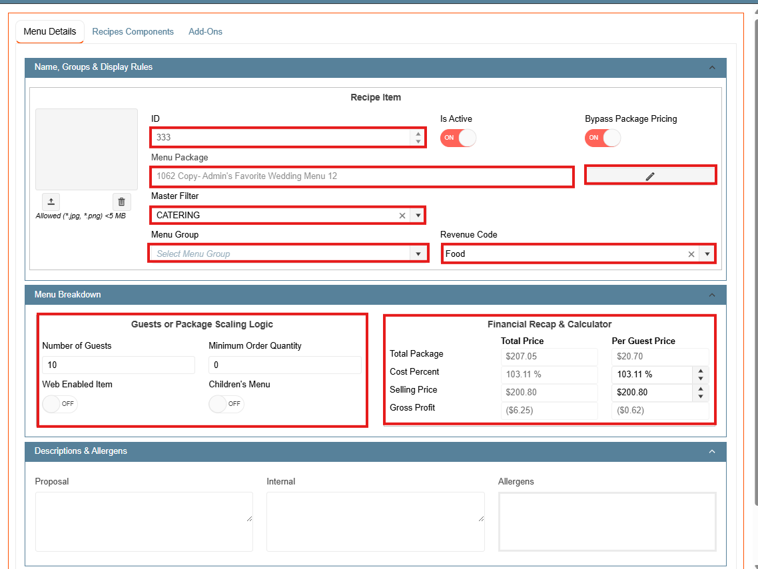Viewport: 758px width, 569px height.
Task: Decrease the ID number with down arrow
Action: [x=418, y=141]
